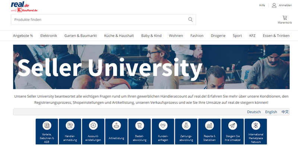Click the Hilfe link
Viewport: 298px width, 150px height.
click(x=262, y=5)
